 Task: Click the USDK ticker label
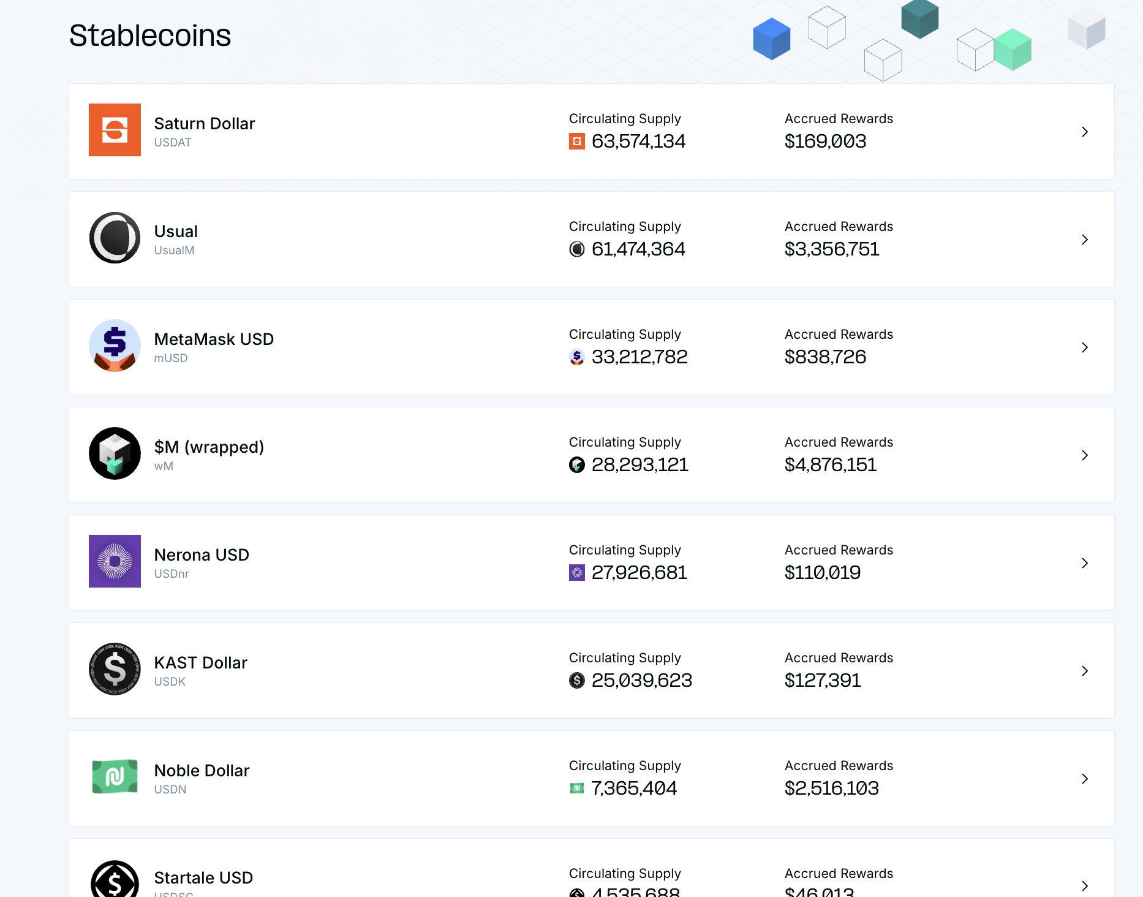(x=170, y=682)
